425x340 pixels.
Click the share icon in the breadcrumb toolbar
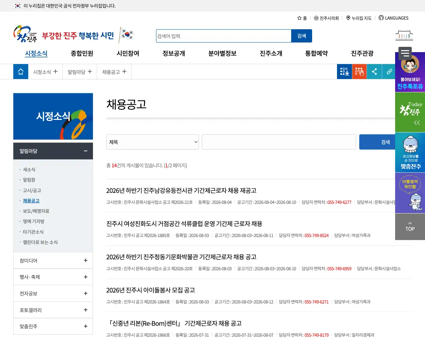tap(374, 72)
